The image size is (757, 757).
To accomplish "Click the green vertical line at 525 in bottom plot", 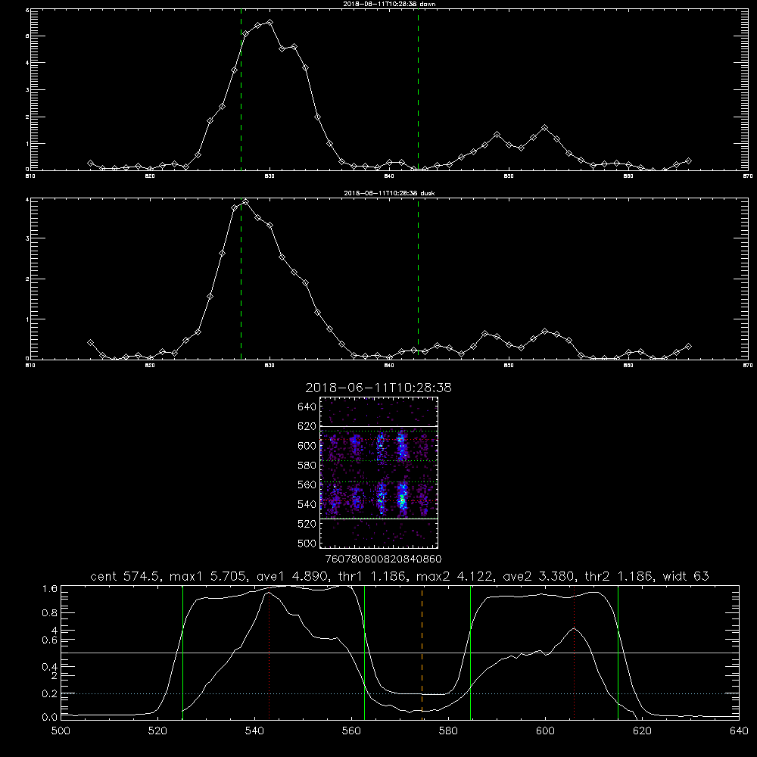I will [x=182, y=652].
